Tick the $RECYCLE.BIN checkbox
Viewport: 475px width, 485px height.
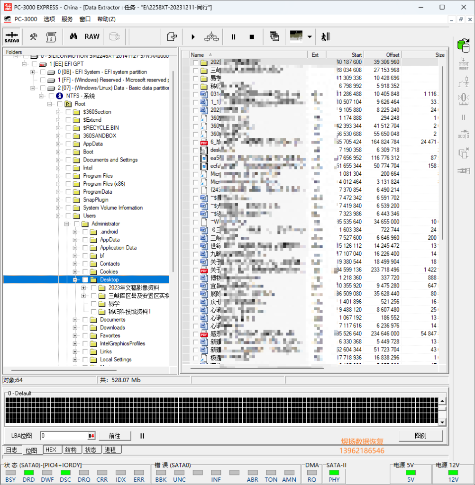pyautogui.click(x=68, y=128)
